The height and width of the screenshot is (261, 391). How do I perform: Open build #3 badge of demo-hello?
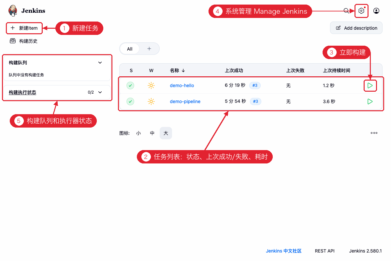pos(255,85)
